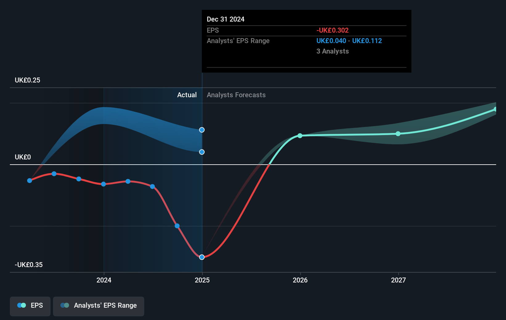Click the 2026 forecast data point on green line
This screenshot has width=506, height=320.
(x=300, y=135)
